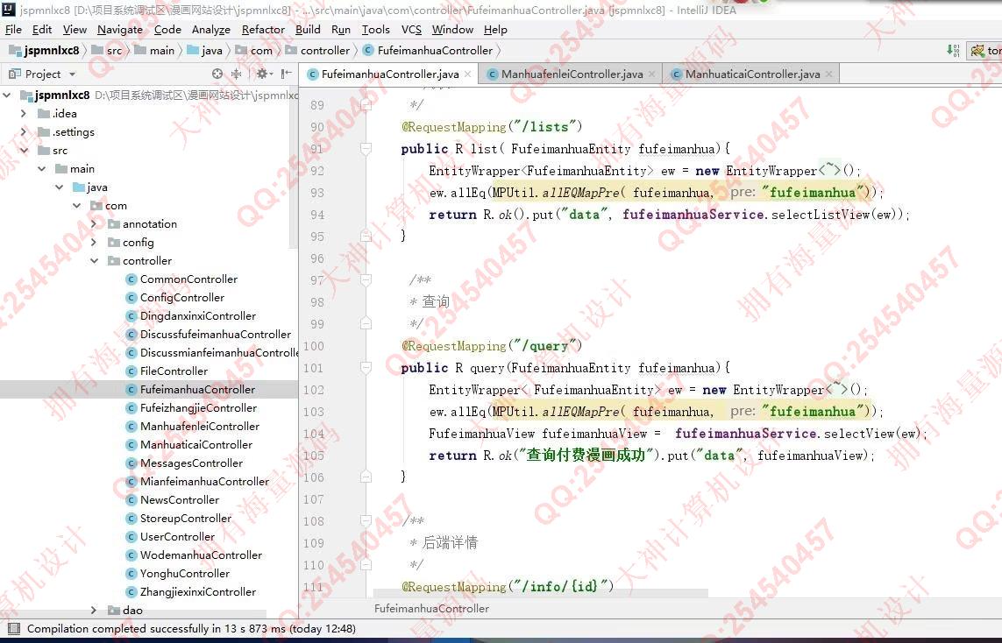
Task: Close the FufeimanhuaController.java tab
Action: (x=468, y=74)
